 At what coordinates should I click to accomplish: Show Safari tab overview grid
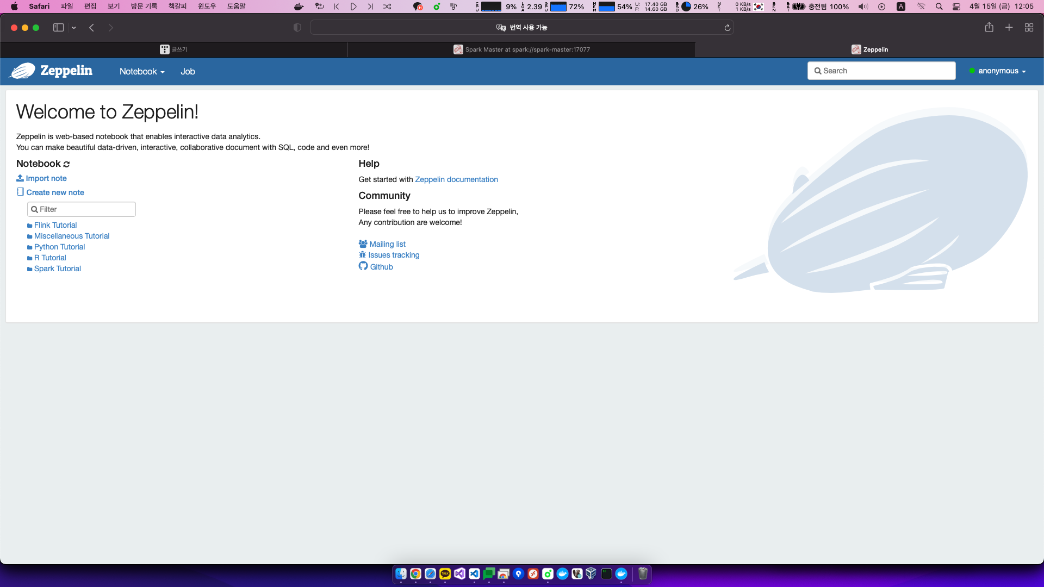pyautogui.click(x=1029, y=27)
